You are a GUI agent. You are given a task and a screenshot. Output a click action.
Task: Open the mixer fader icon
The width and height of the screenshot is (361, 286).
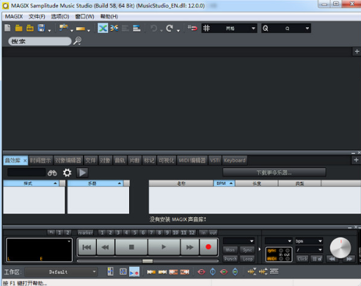pos(111,271)
